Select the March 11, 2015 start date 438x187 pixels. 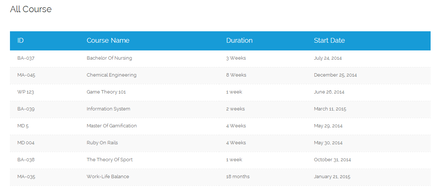[330, 109]
